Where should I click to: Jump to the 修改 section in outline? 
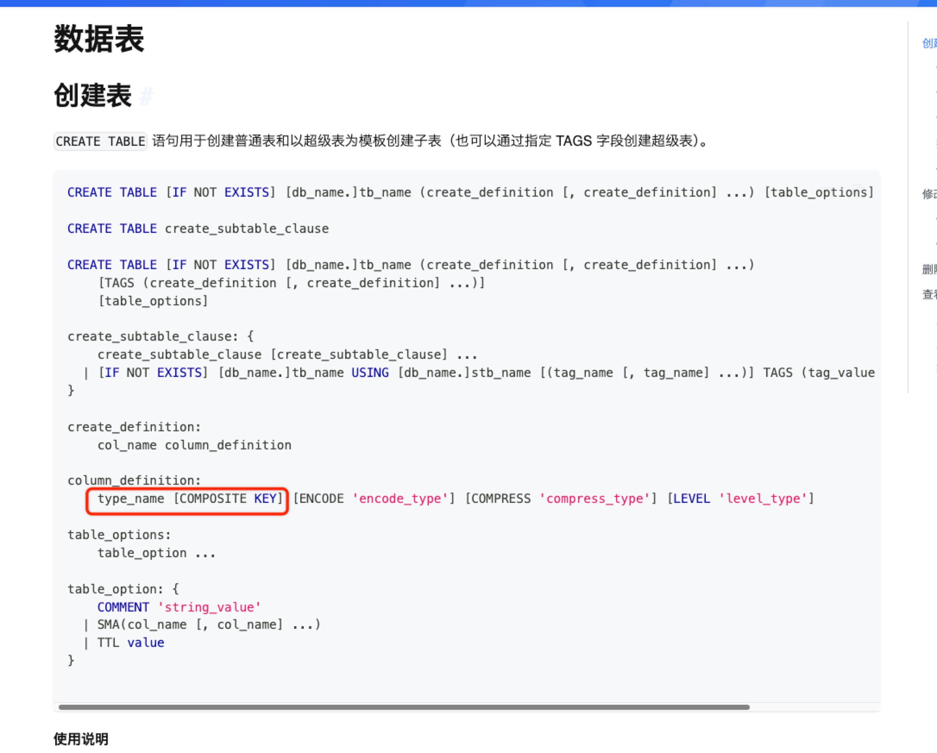click(x=929, y=194)
